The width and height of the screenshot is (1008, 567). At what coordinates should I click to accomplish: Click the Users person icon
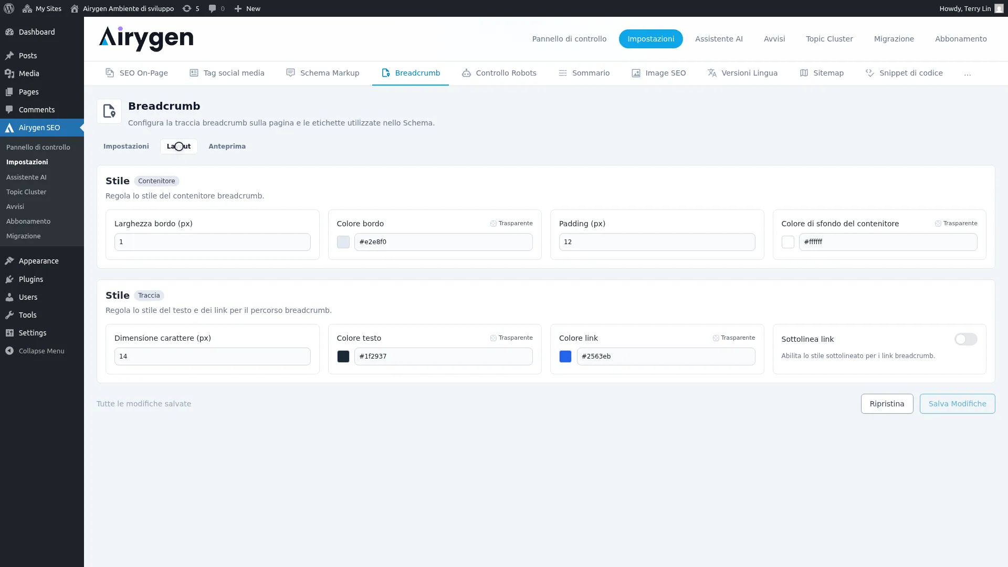point(9,297)
